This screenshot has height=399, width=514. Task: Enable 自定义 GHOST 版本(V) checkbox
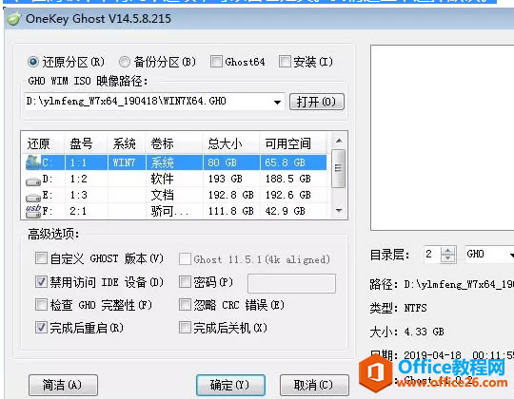click(41, 258)
